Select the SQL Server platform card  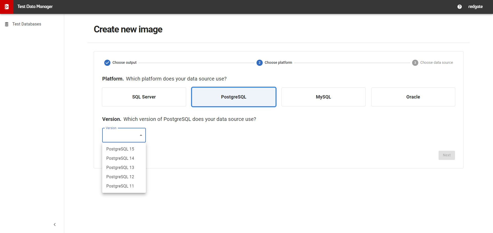(144, 97)
